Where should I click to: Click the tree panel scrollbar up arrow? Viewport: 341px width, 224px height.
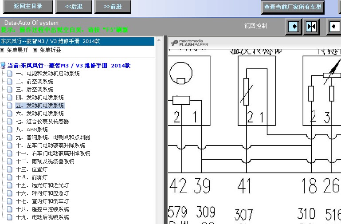coord(159,40)
